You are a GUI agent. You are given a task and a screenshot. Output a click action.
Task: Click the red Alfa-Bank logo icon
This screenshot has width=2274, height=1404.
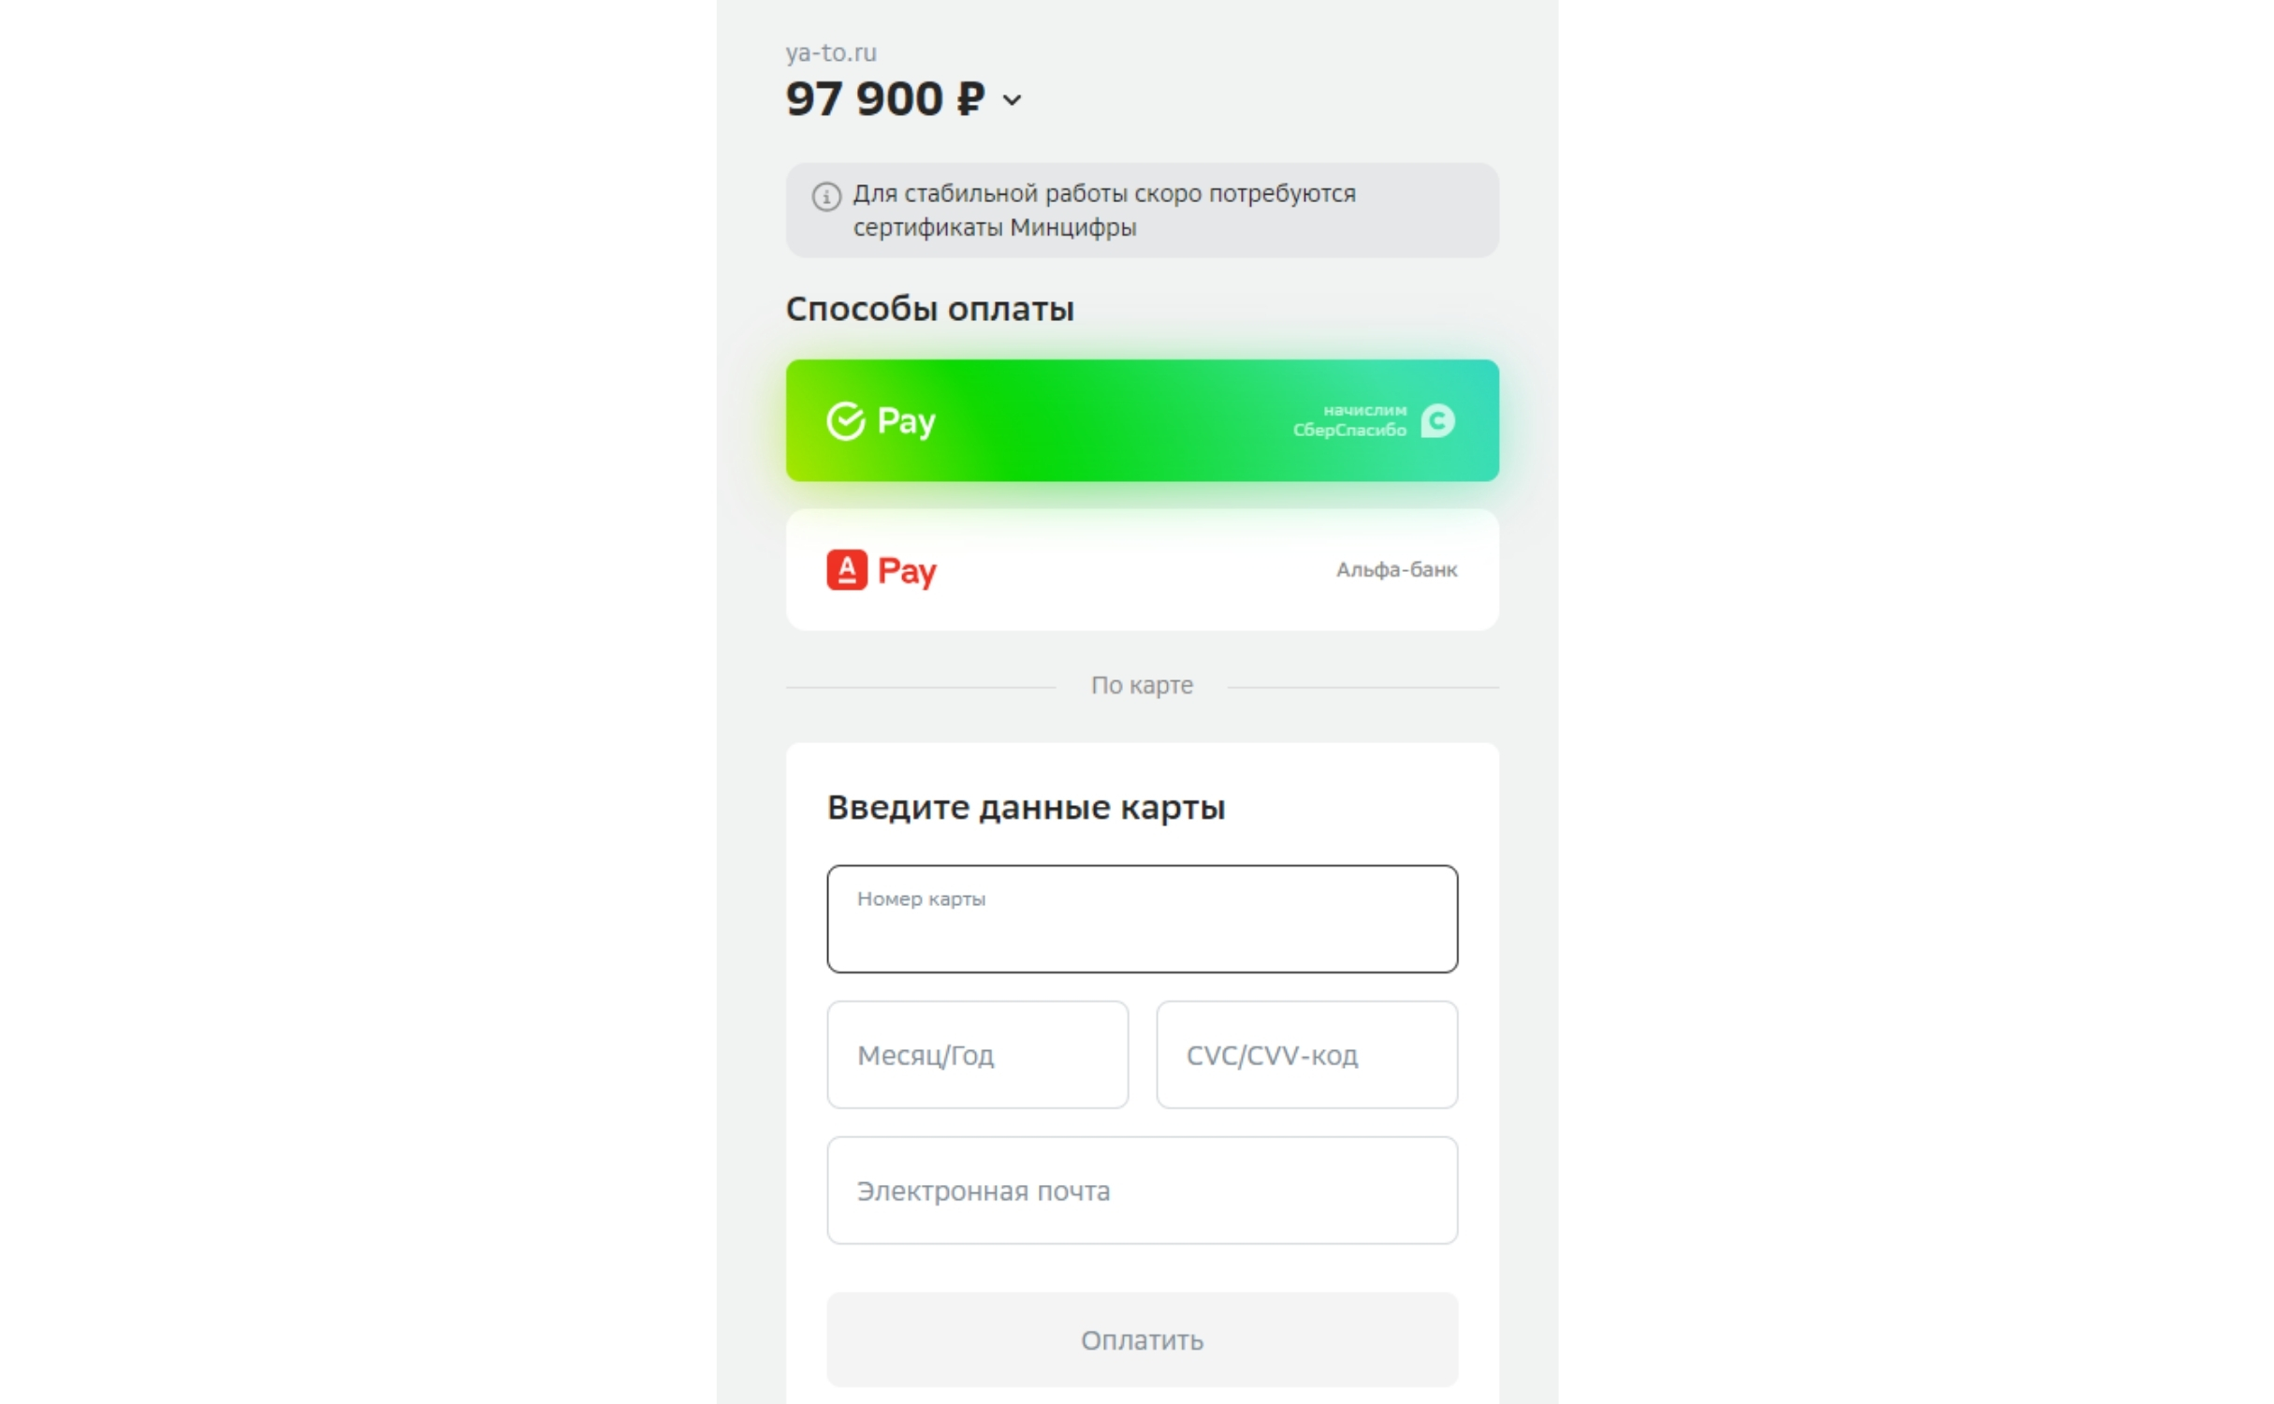click(x=847, y=570)
